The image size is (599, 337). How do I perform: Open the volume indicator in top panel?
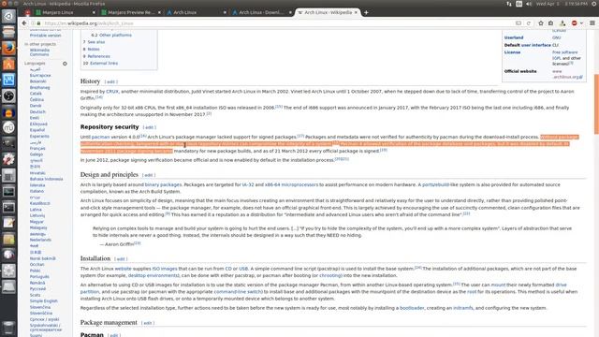(529, 4)
